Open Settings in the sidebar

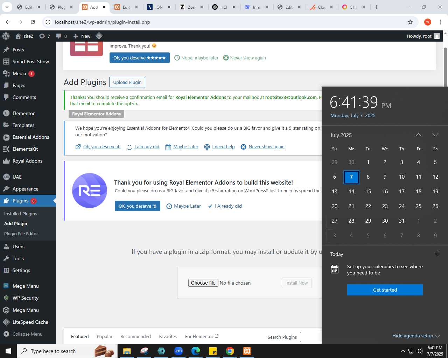pyautogui.click(x=21, y=270)
